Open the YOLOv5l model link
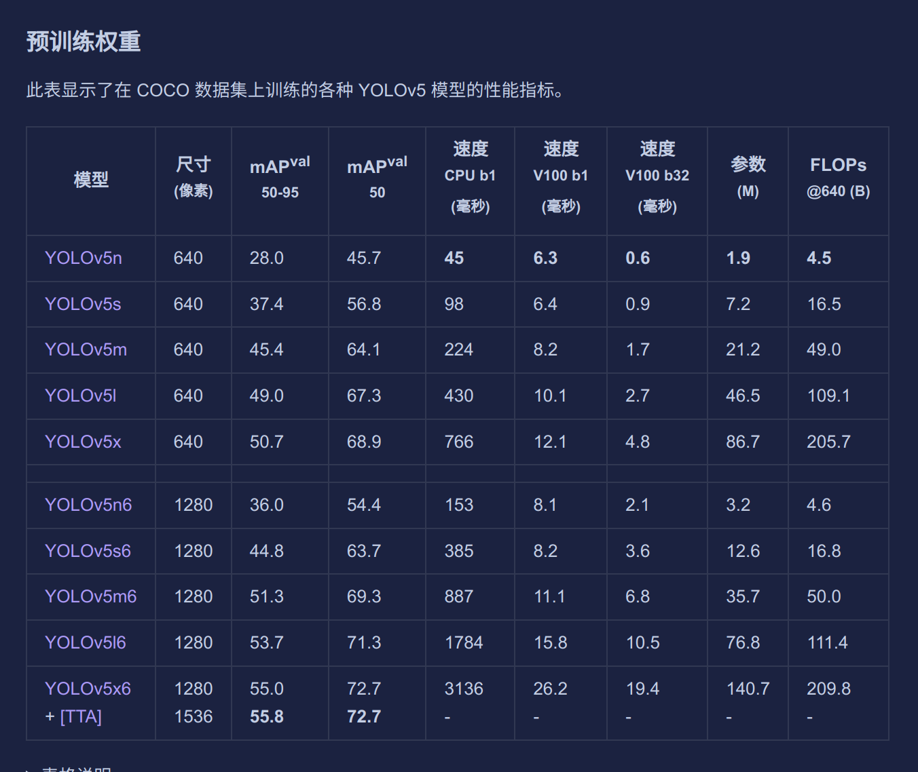This screenshot has height=772, width=918. coord(80,395)
